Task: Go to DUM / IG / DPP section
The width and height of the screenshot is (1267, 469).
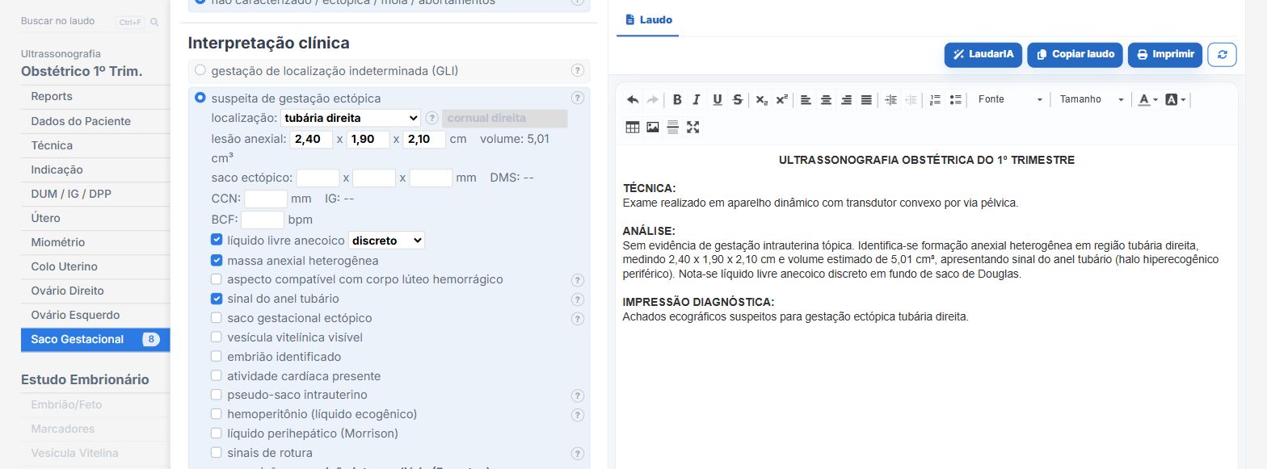Action: point(95,194)
